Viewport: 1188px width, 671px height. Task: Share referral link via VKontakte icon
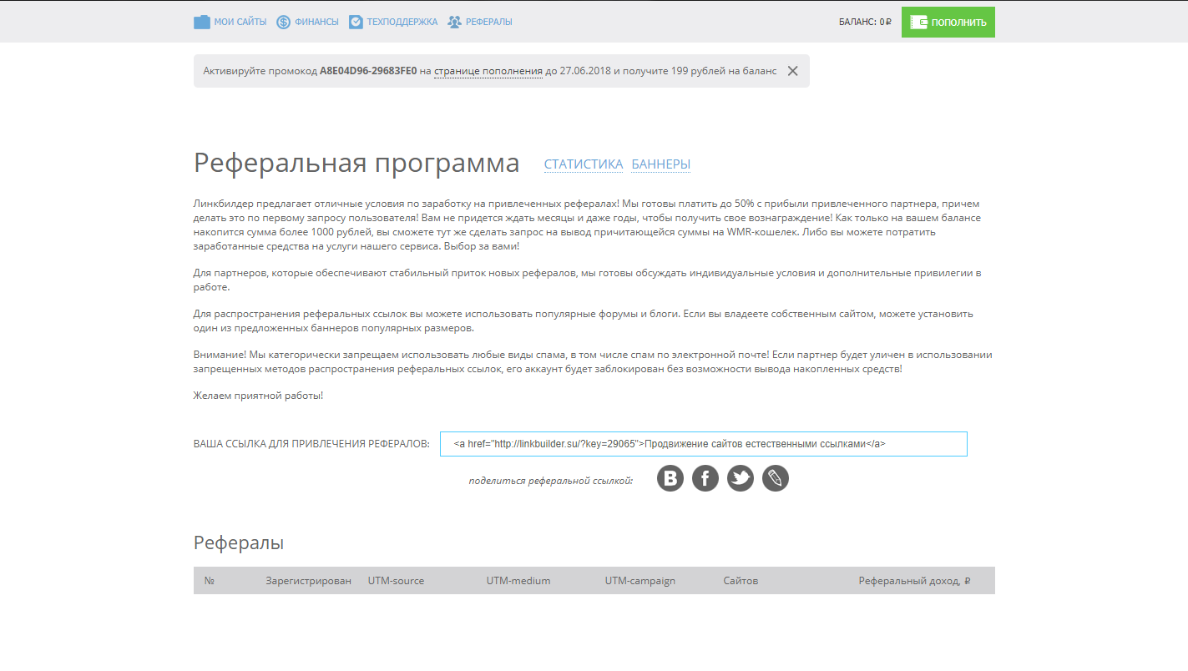(670, 478)
